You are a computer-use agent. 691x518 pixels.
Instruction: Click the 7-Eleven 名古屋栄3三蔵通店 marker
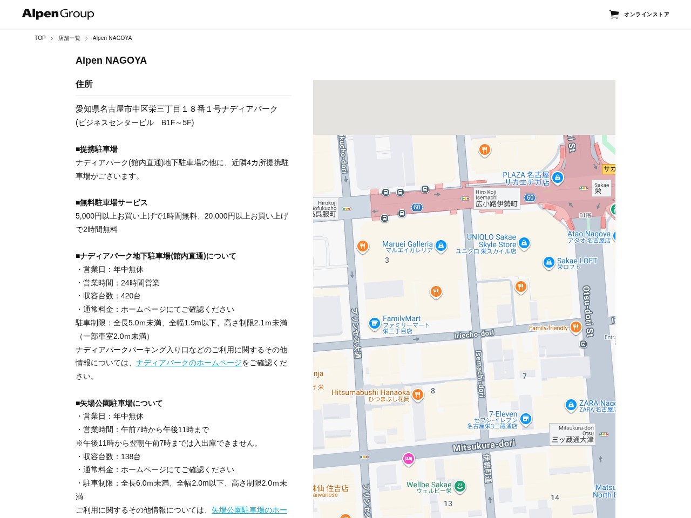click(x=525, y=419)
